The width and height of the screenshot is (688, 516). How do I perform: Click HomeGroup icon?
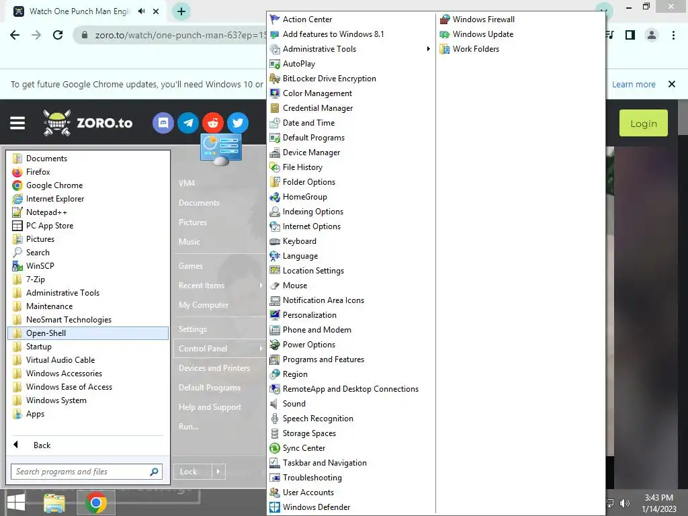275,197
